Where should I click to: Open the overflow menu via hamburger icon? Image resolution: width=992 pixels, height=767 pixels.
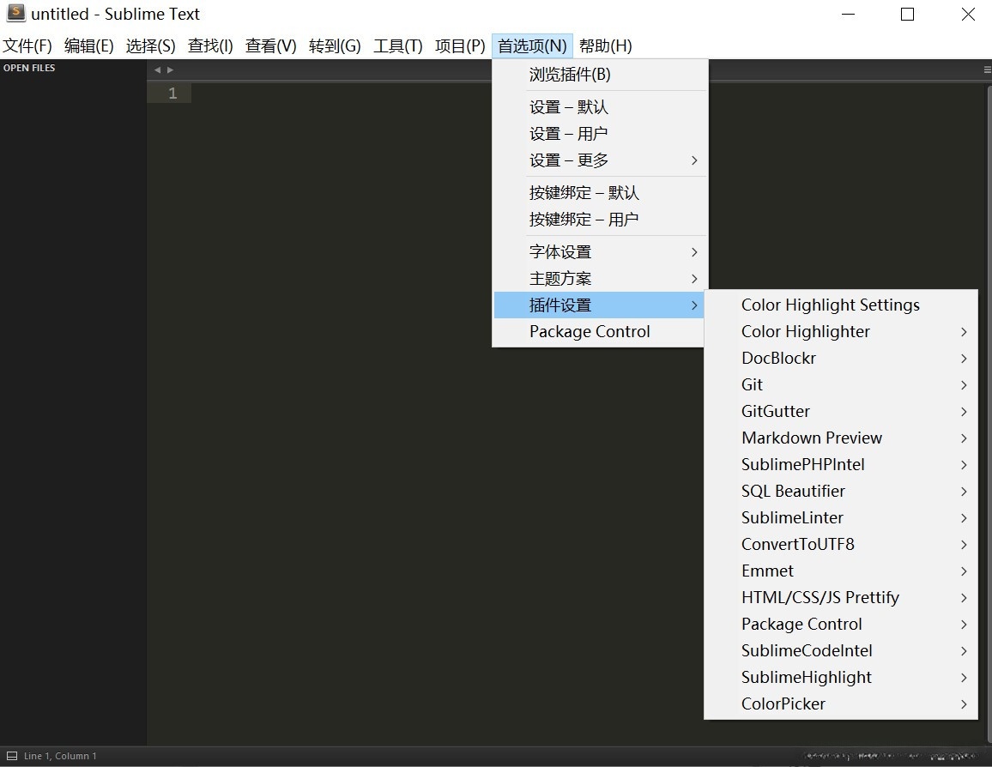[985, 69]
